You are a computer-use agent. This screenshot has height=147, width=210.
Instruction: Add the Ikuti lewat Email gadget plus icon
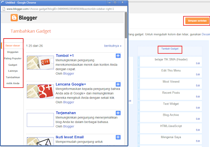(118, 137)
